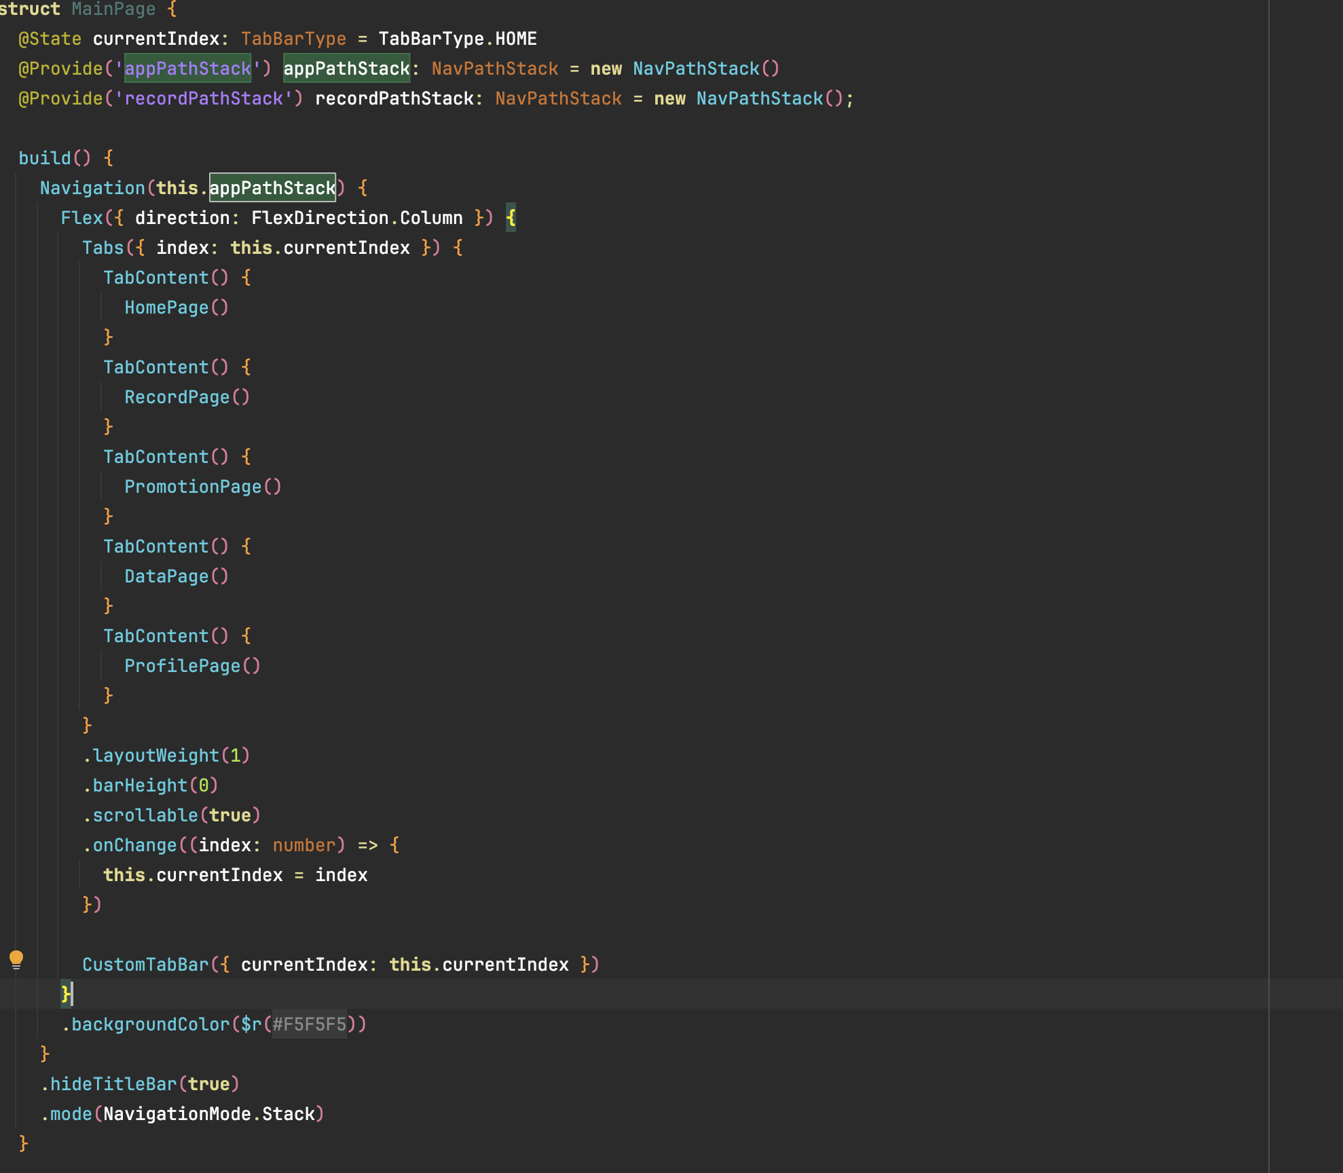Screen dimensions: 1343x1173
Task: Click the TabContent() line above HomePage
Action: (x=177, y=278)
